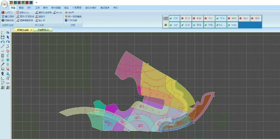Click the yellow G quick access button
Image resolution: width=280 pixels, height=139 pixels.
coord(12,2)
